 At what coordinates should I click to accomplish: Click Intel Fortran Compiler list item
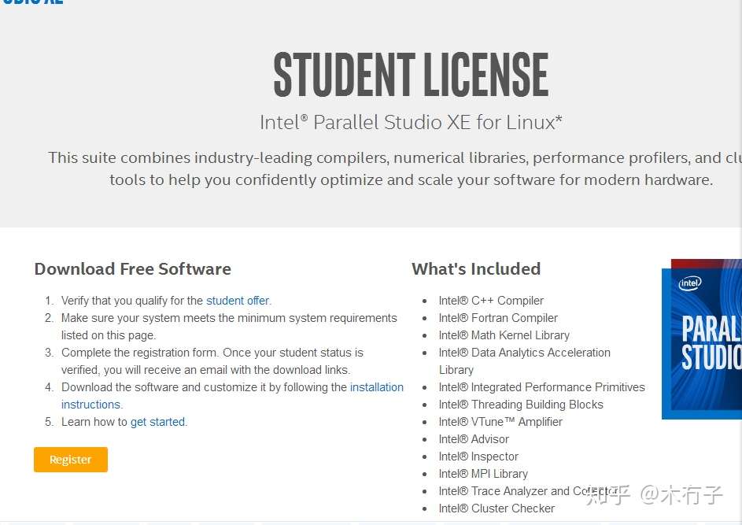tap(498, 318)
